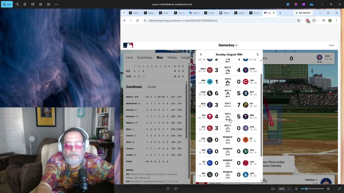Go to next day of scores
Image resolution: width=344 pixels, height=193 pixels.
coord(257,54)
